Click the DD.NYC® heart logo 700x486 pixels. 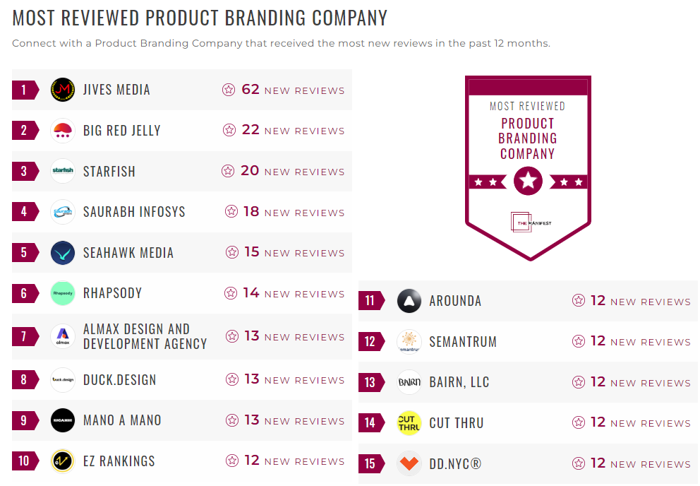(x=409, y=463)
